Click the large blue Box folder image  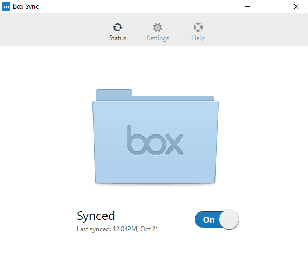[155, 137]
